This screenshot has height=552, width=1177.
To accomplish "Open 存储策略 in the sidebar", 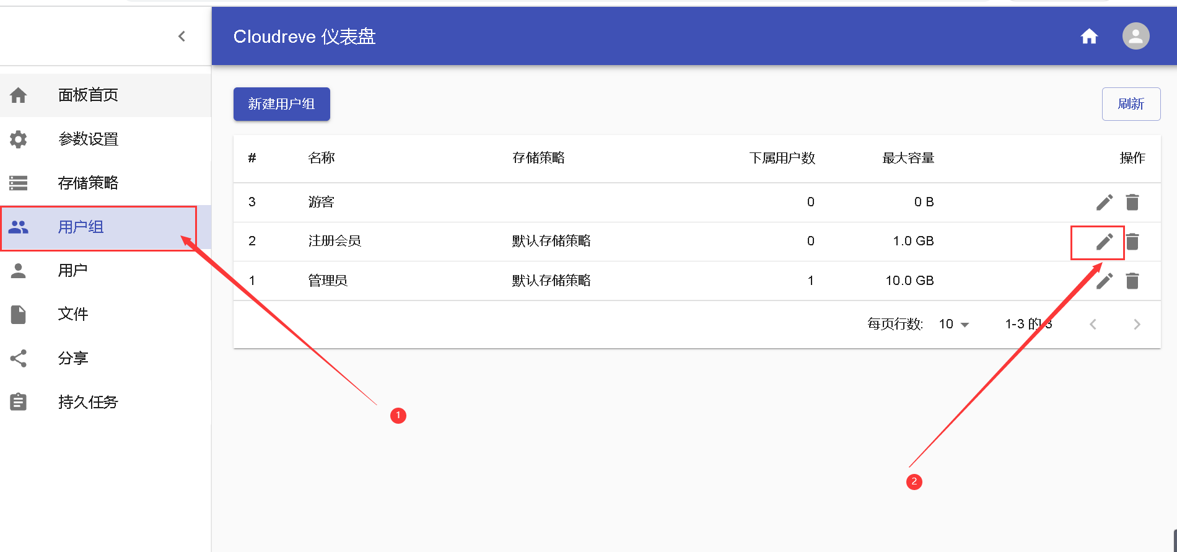I will click(x=105, y=183).
